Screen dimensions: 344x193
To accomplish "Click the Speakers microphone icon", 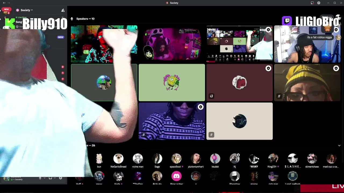I will click(72, 19).
